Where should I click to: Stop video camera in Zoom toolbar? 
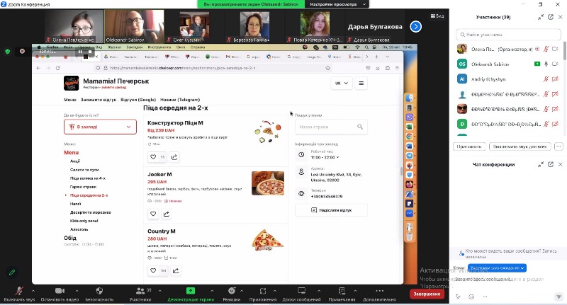pos(60,291)
